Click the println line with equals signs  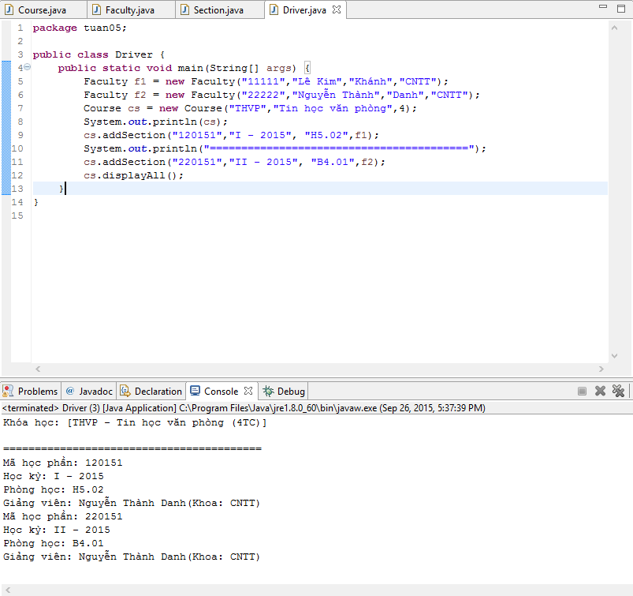(x=285, y=148)
